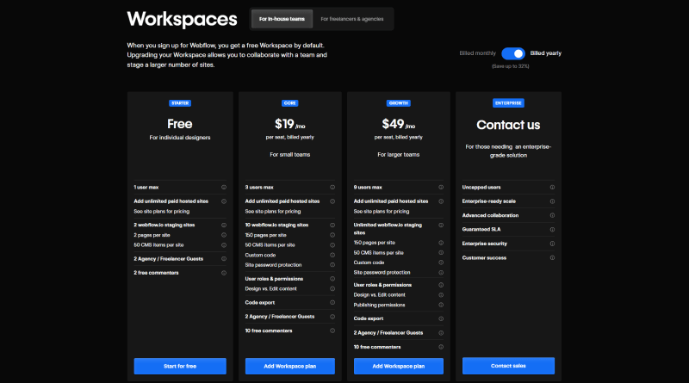Open info icon for 10 webflow.io staging sites
The height and width of the screenshot is (383, 689).
click(x=332, y=225)
